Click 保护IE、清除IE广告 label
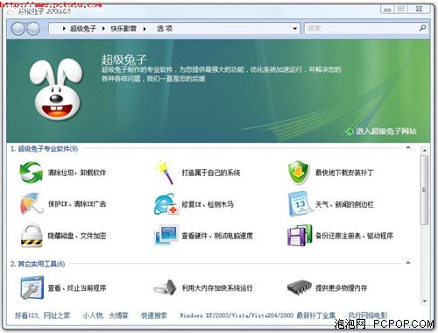The height and width of the screenshot is (333, 438). click(77, 204)
